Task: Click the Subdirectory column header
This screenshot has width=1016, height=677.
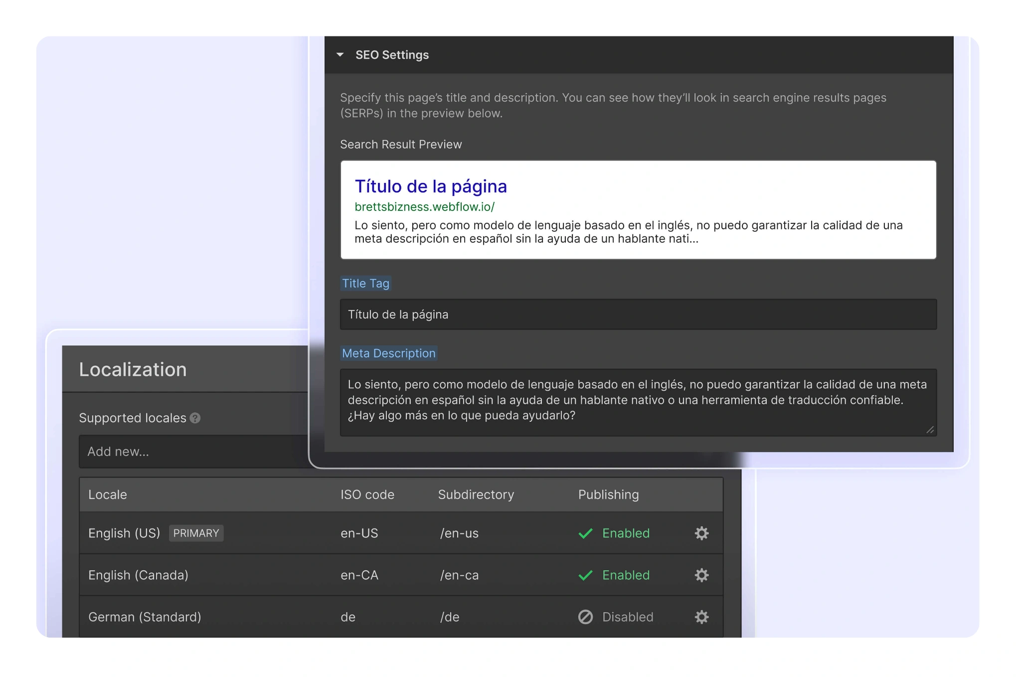Action: tap(476, 495)
